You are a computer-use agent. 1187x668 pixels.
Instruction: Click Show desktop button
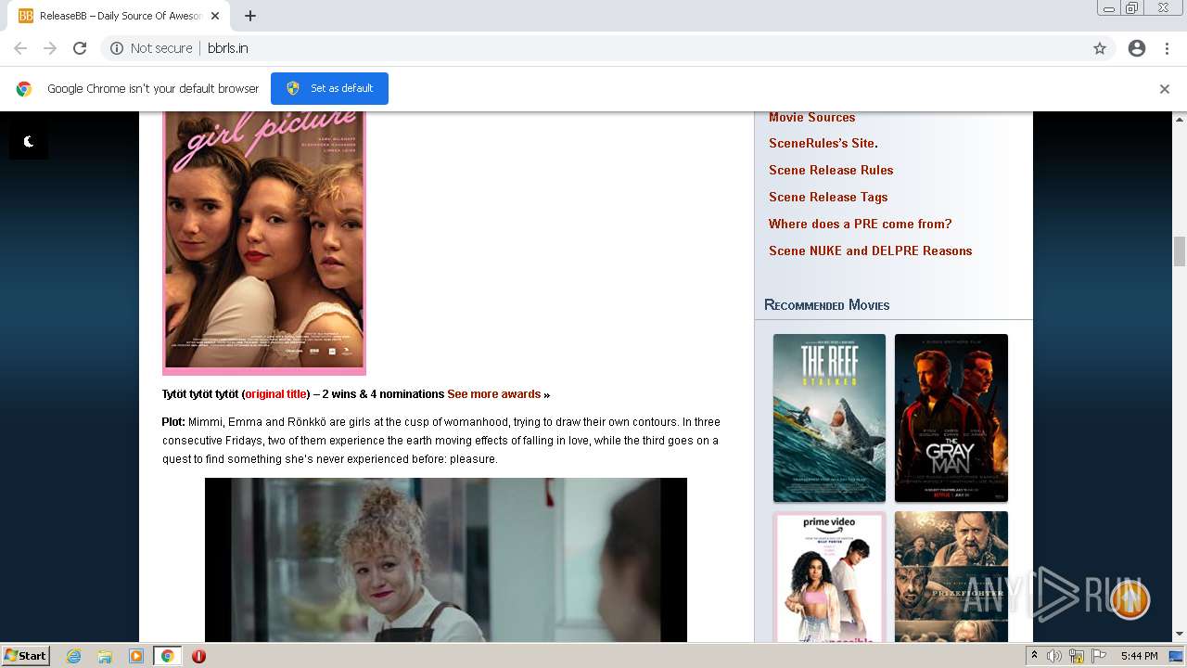1178,656
